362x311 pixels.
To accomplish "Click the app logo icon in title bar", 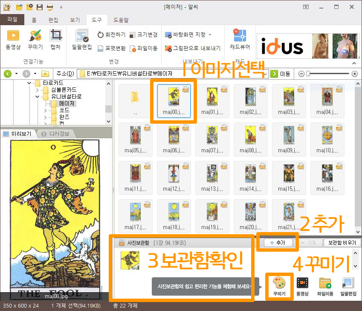I will click(x=7, y=7).
